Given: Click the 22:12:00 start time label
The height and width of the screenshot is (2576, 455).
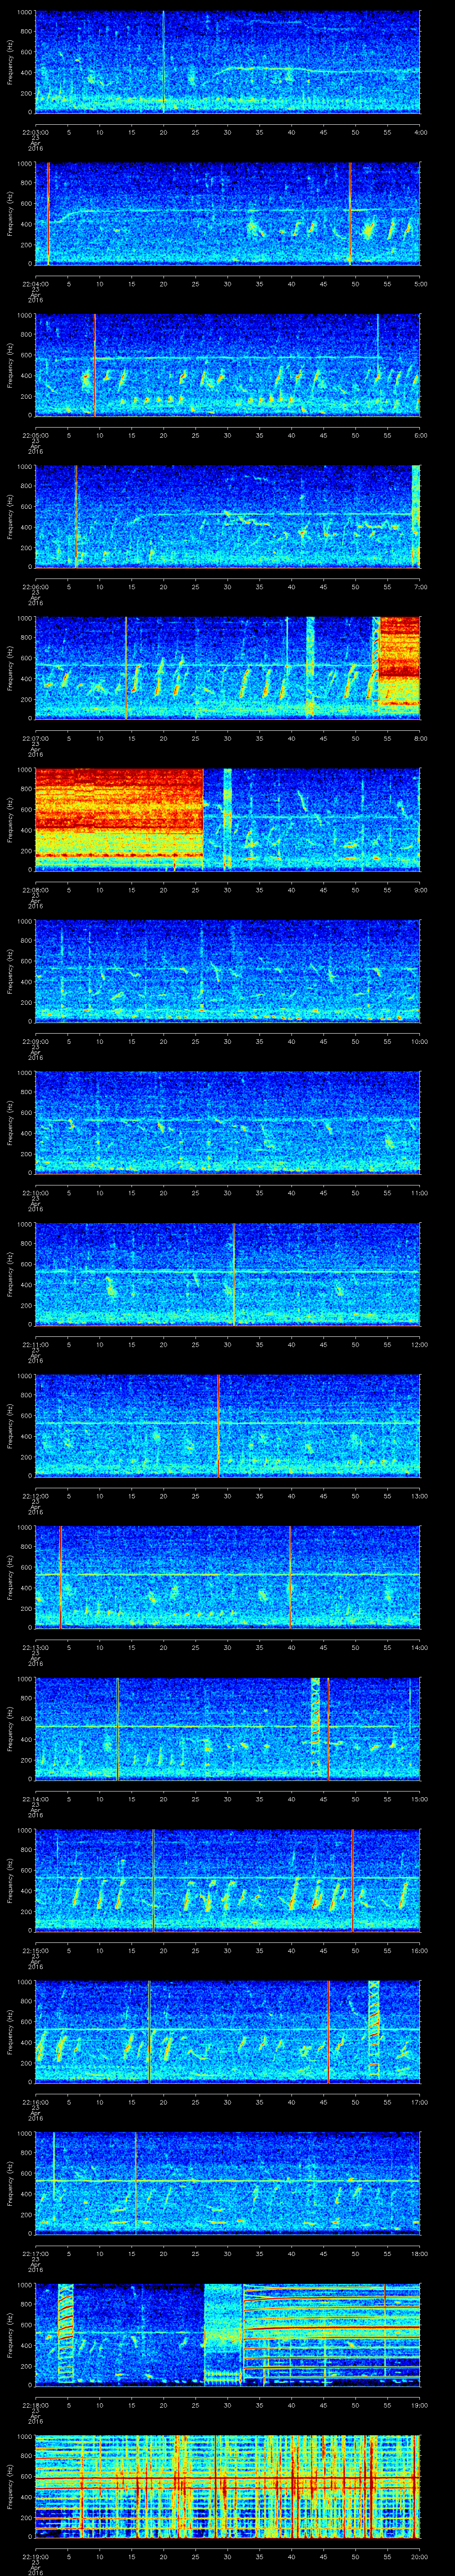Looking at the screenshot, I should (35, 1496).
